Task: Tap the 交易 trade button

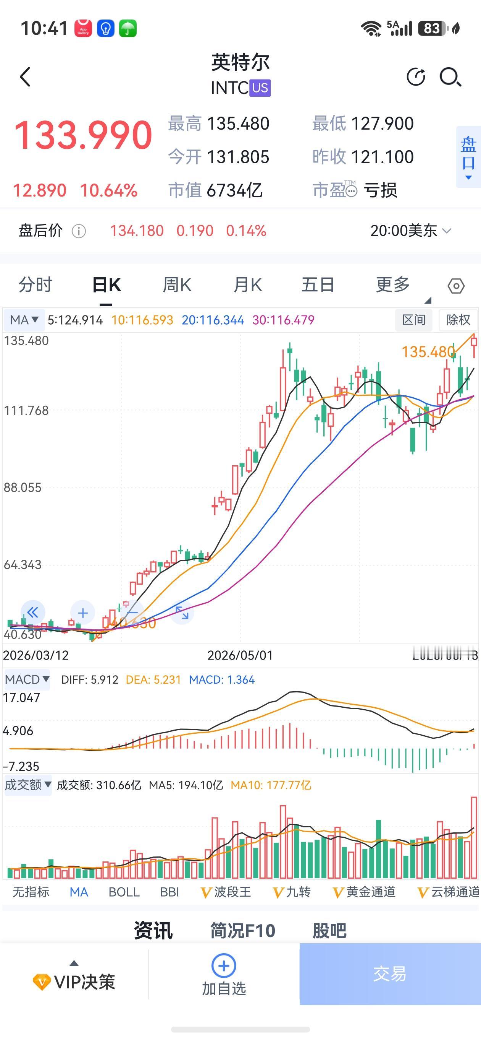Action: pos(390,974)
